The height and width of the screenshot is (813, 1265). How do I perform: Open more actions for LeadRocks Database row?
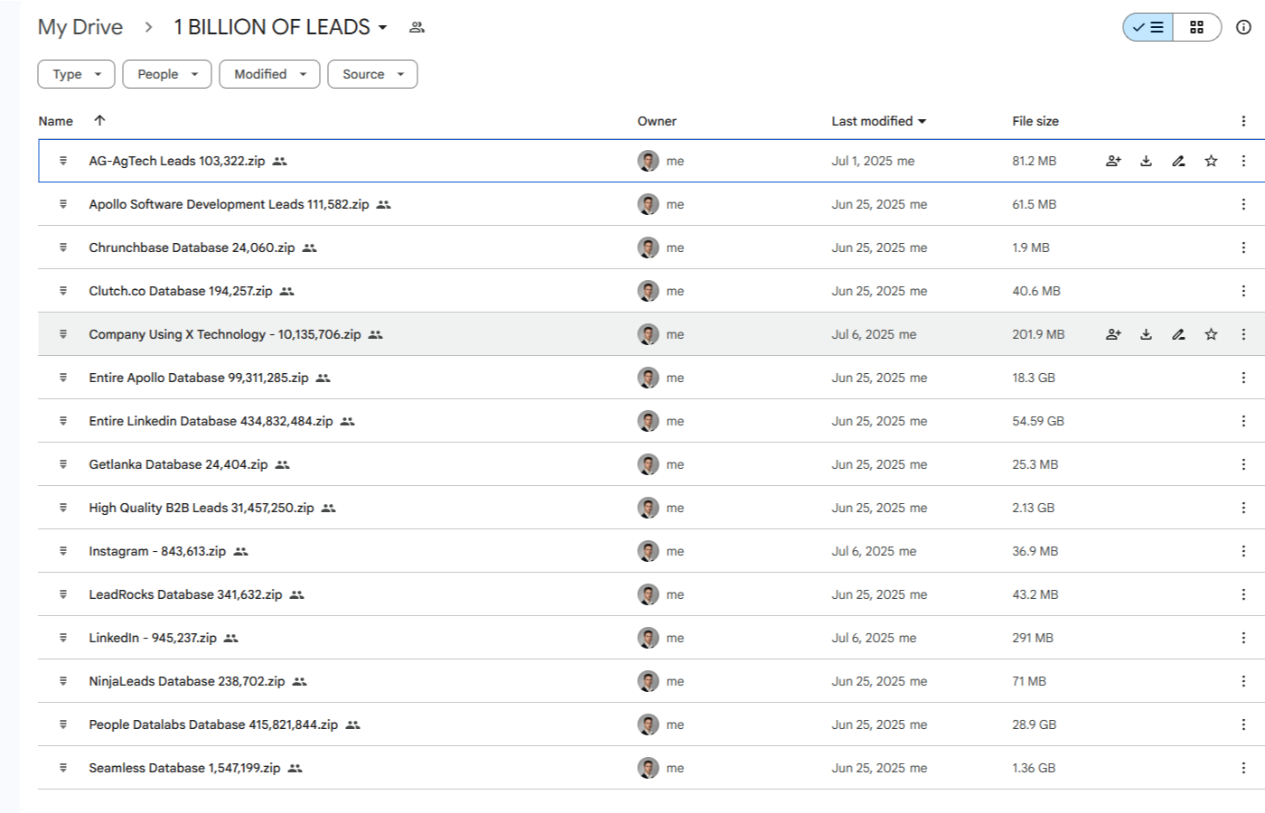tap(1243, 594)
